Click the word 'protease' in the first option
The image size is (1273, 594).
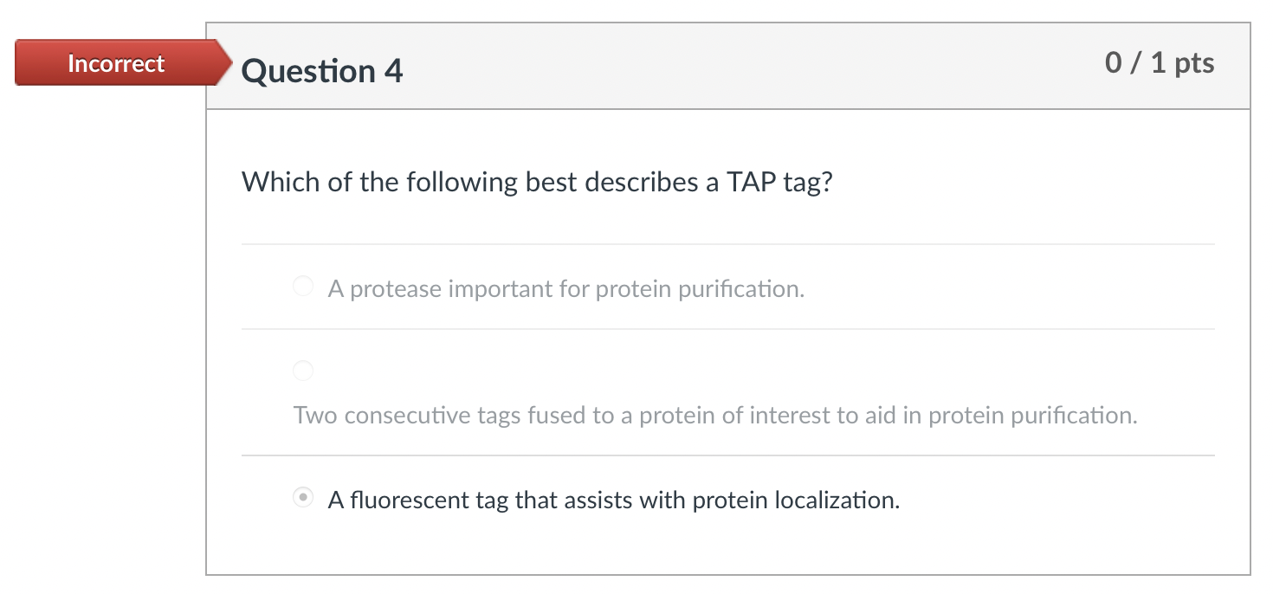pyautogui.click(x=388, y=288)
